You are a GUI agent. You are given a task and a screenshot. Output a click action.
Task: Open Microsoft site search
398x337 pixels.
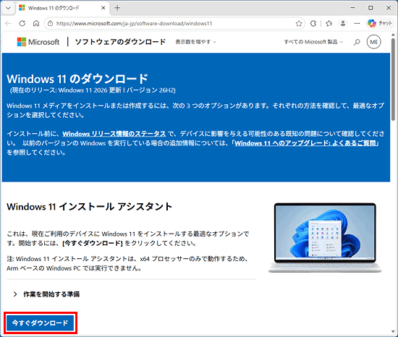(x=357, y=42)
